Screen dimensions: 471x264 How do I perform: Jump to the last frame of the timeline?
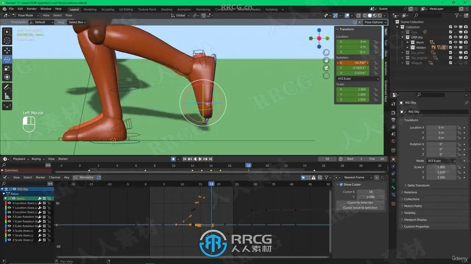[211, 159]
